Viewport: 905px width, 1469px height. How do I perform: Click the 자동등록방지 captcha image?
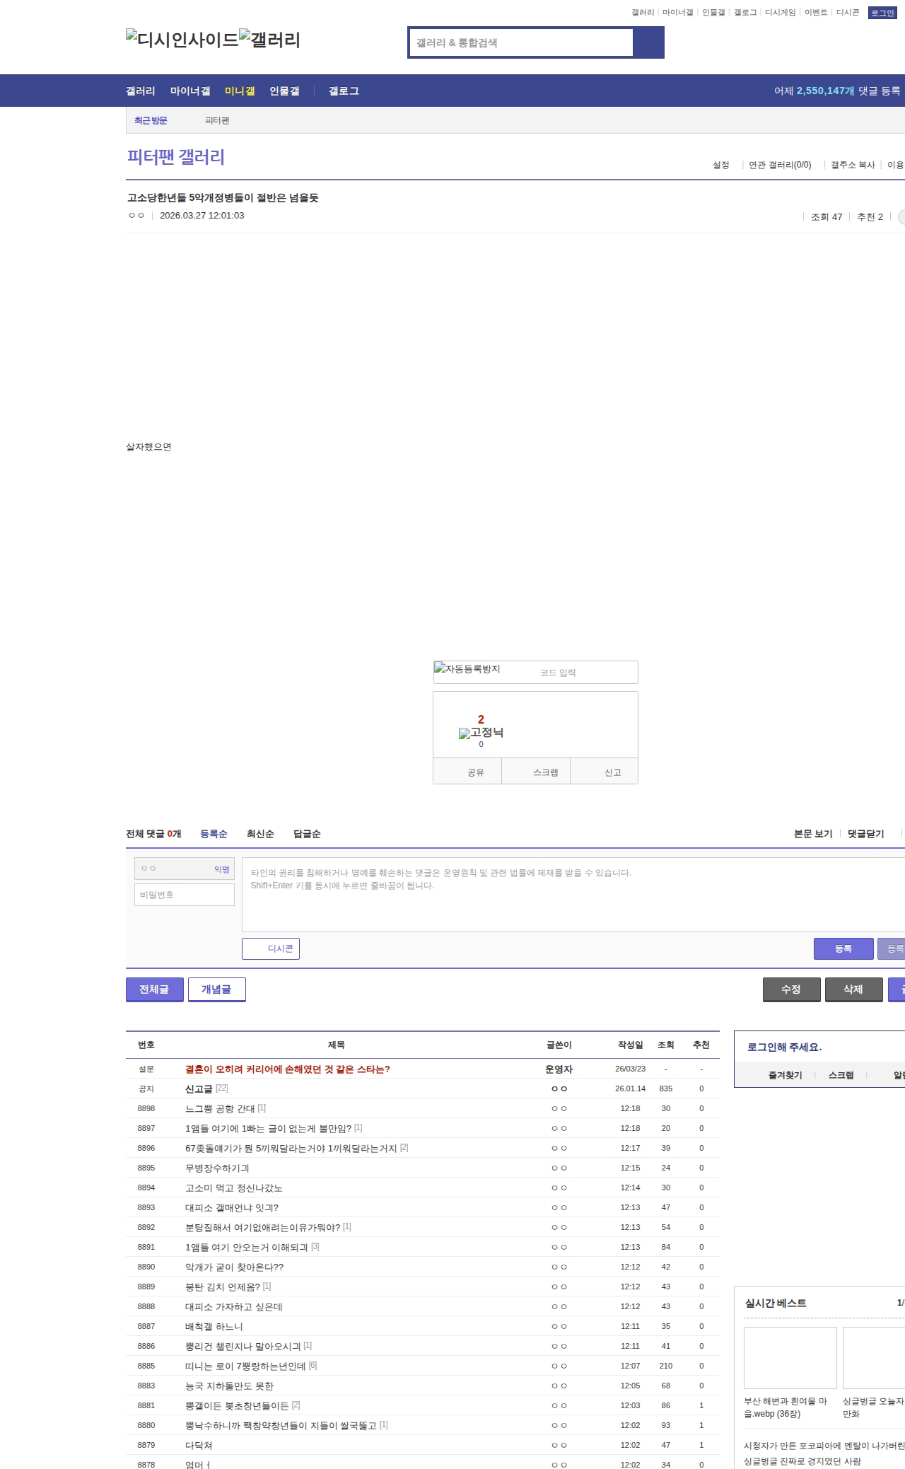(x=467, y=669)
